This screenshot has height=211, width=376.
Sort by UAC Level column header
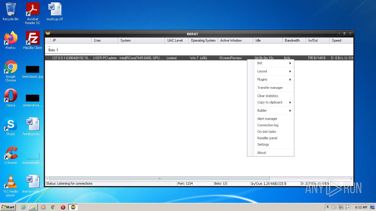click(177, 40)
